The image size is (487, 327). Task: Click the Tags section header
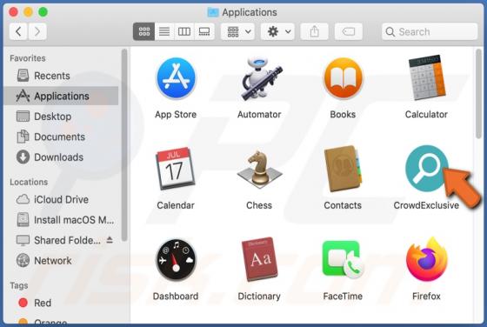[19, 285]
